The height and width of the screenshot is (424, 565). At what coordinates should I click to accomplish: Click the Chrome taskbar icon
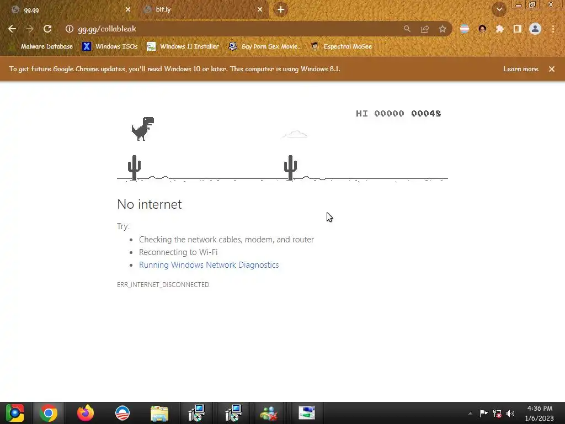point(49,413)
